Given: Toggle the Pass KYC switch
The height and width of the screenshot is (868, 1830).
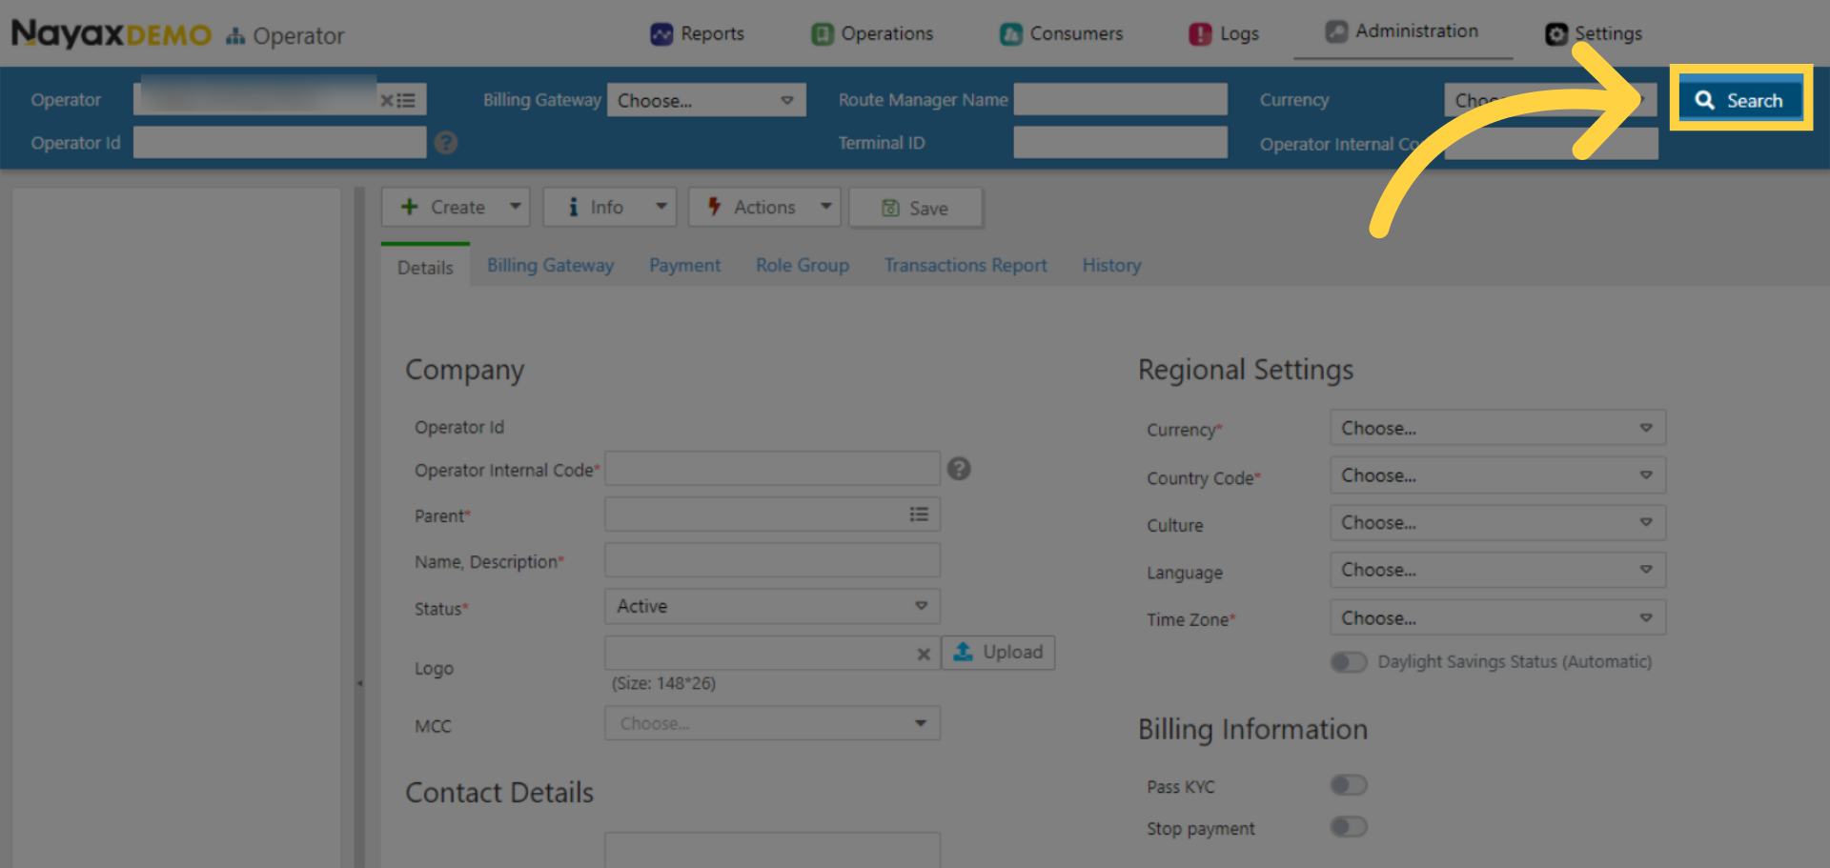Looking at the screenshot, I should tap(1349, 785).
